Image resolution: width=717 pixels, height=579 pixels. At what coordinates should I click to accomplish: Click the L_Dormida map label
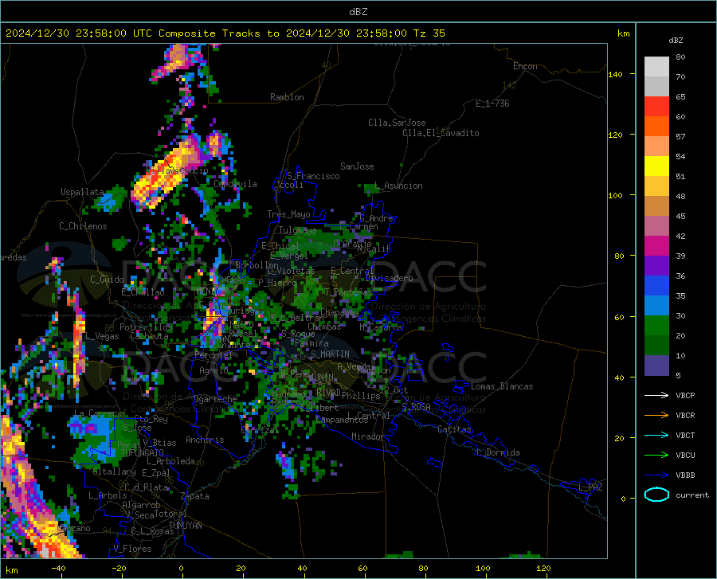[x=497, y=452]
